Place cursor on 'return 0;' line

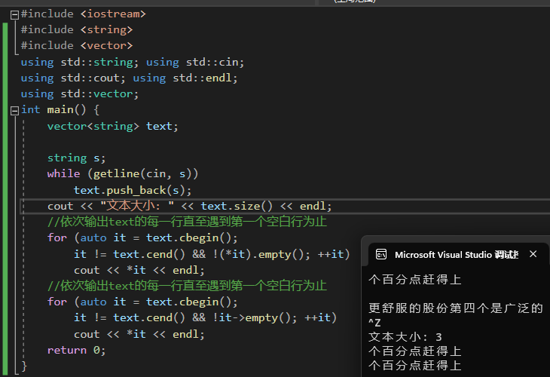(x=76, y=350)
